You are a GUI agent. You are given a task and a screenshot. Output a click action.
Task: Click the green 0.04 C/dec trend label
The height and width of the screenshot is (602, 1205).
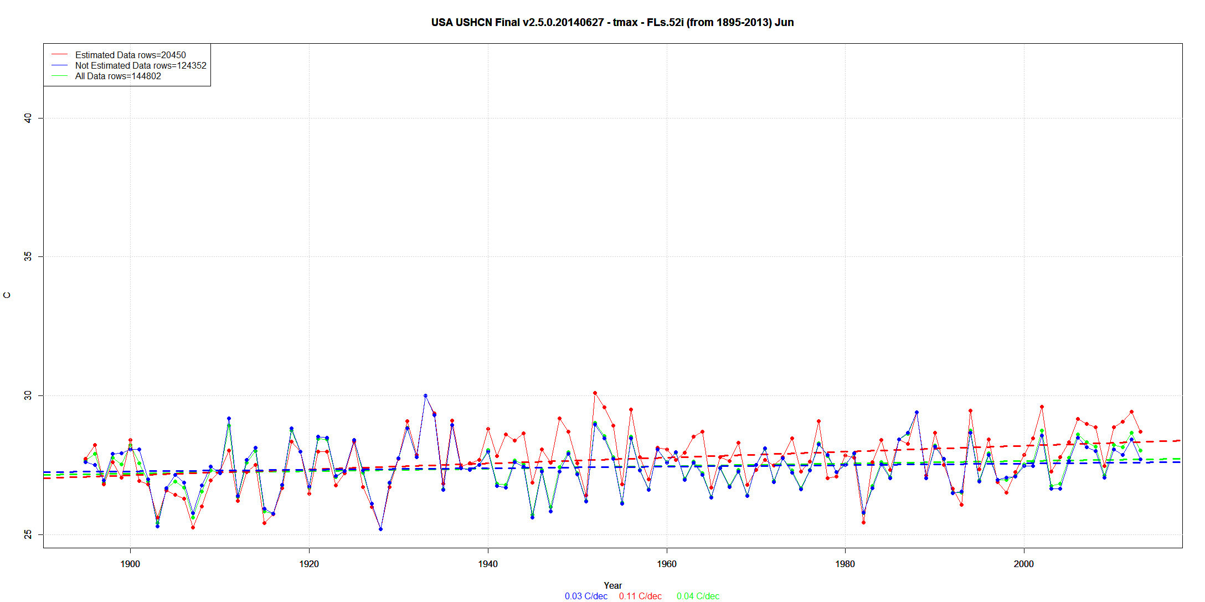pos(698,596)
